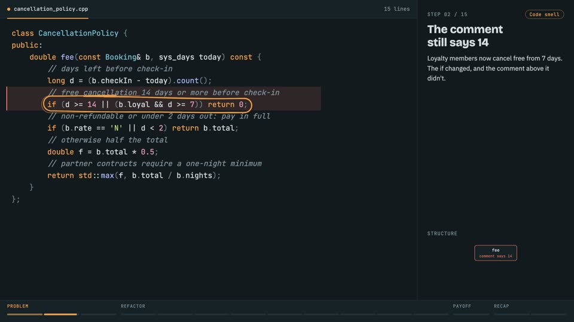Click the '// days left before check-in' comment
Screen dimensions: 574x322
coord(110,69)
